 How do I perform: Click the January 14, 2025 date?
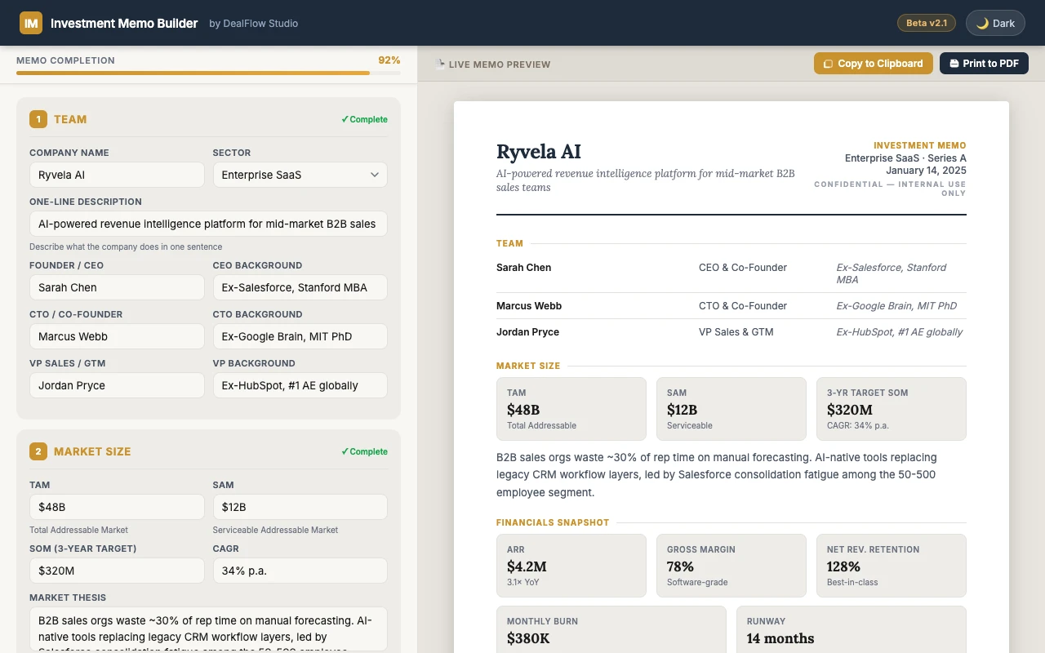pos(926,171)
